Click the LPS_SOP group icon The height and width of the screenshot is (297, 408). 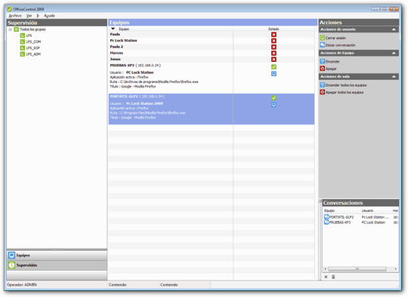(x=23, y=48)
